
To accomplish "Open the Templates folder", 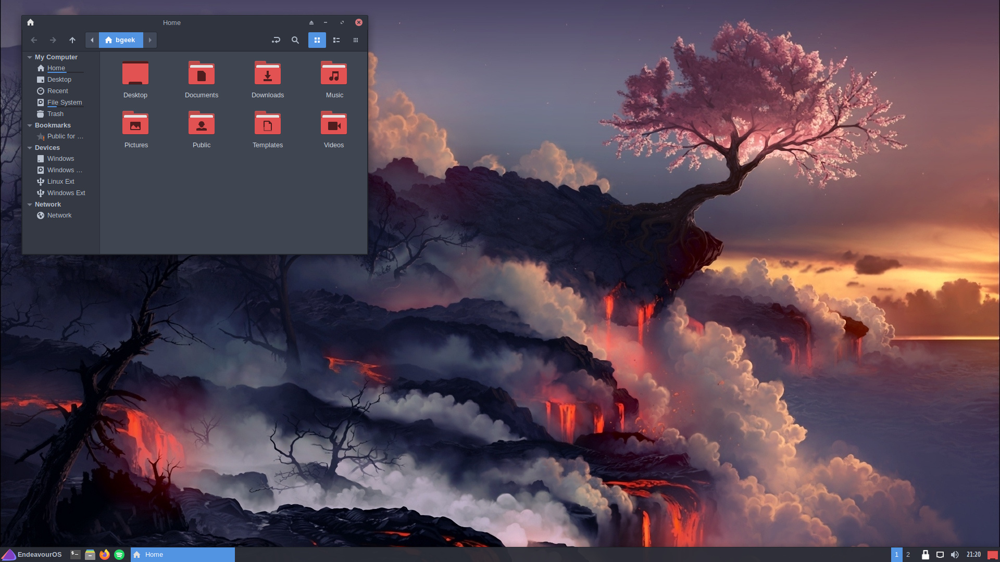I will [267, 129].
